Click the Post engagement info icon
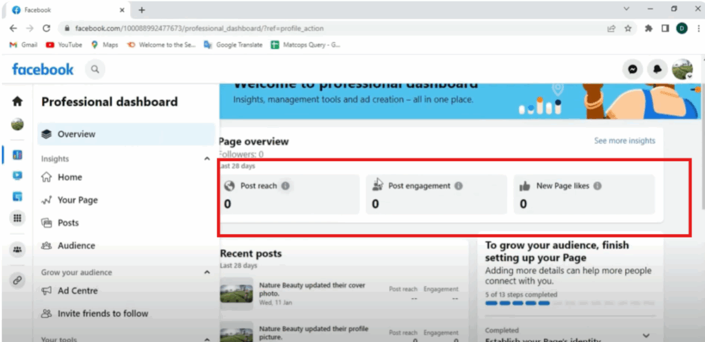Viewport: 705px width, 342px height. click(x=458, y=186)
